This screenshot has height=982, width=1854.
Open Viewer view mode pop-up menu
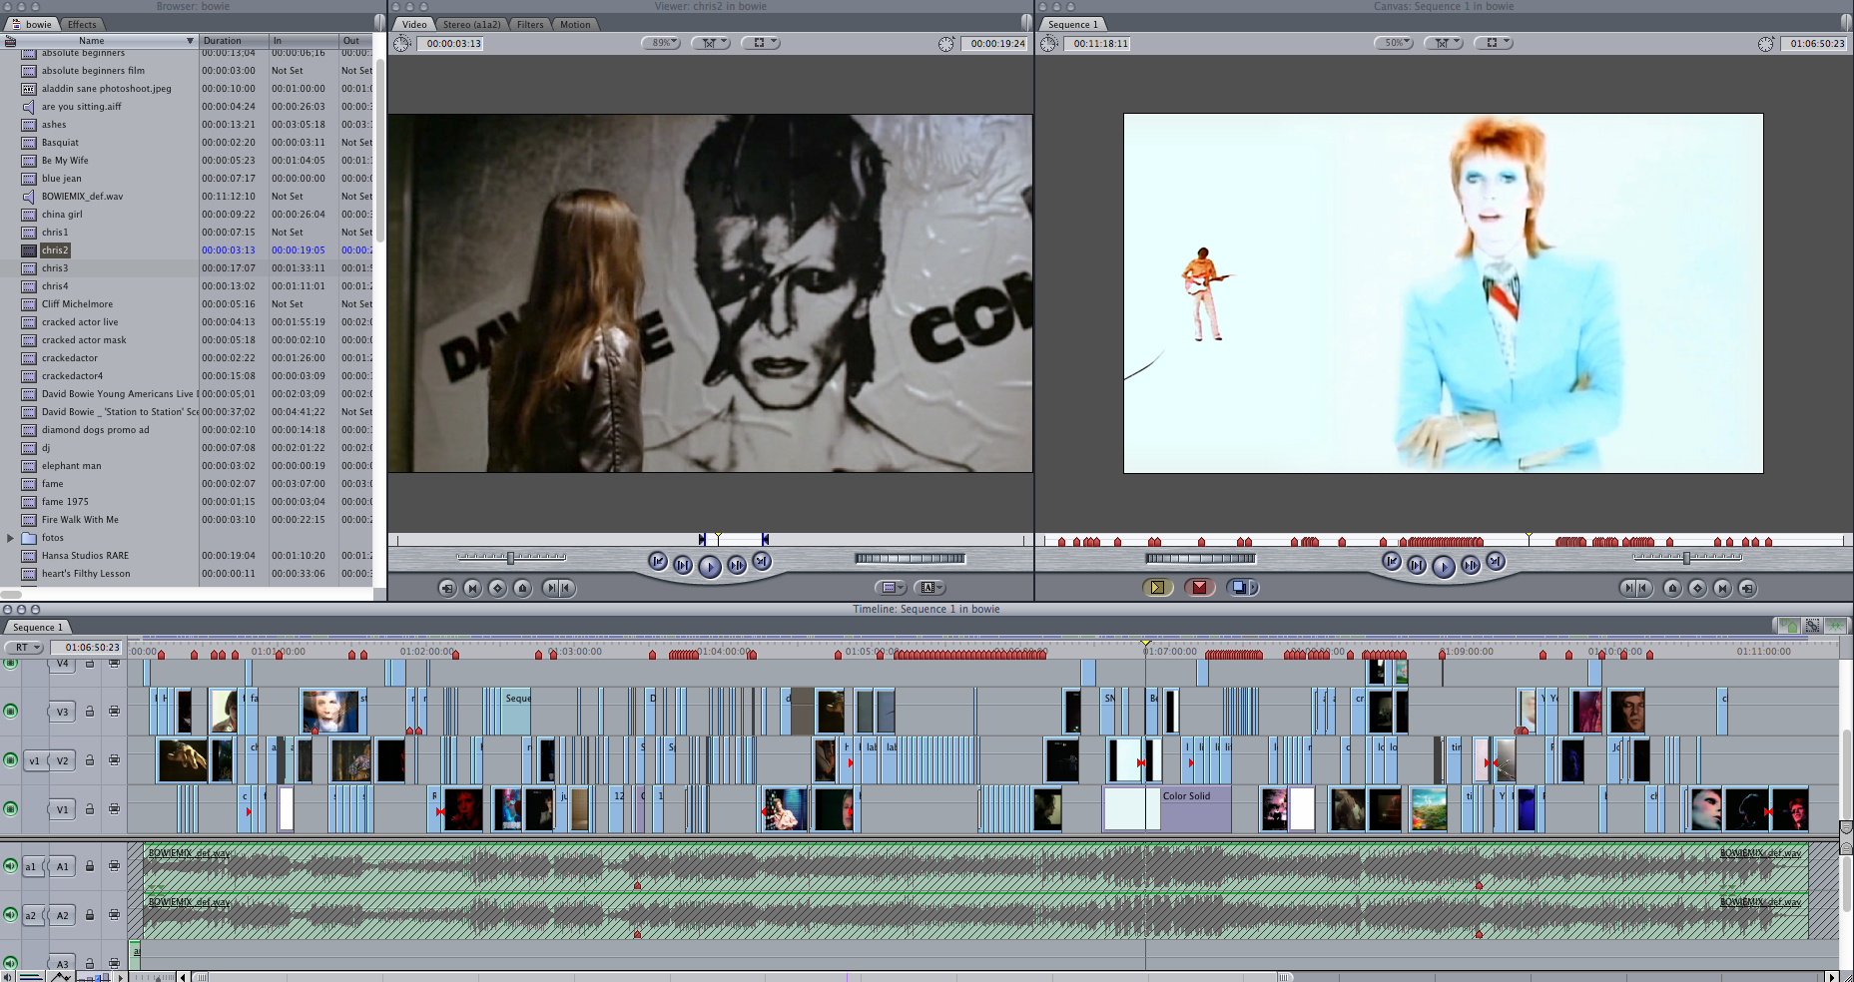point(761,43)
